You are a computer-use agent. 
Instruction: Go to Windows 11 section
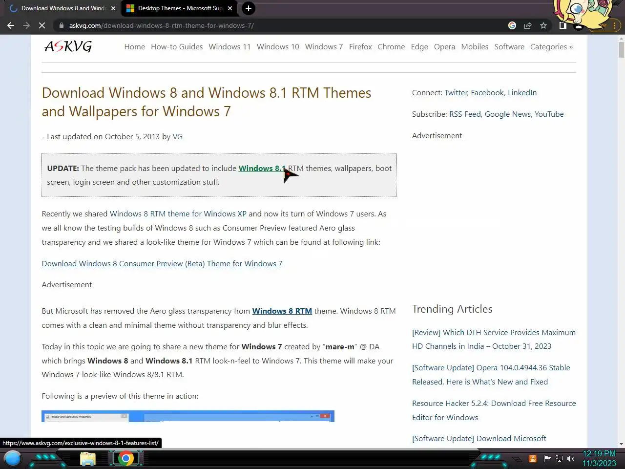[x=229, y=47]
